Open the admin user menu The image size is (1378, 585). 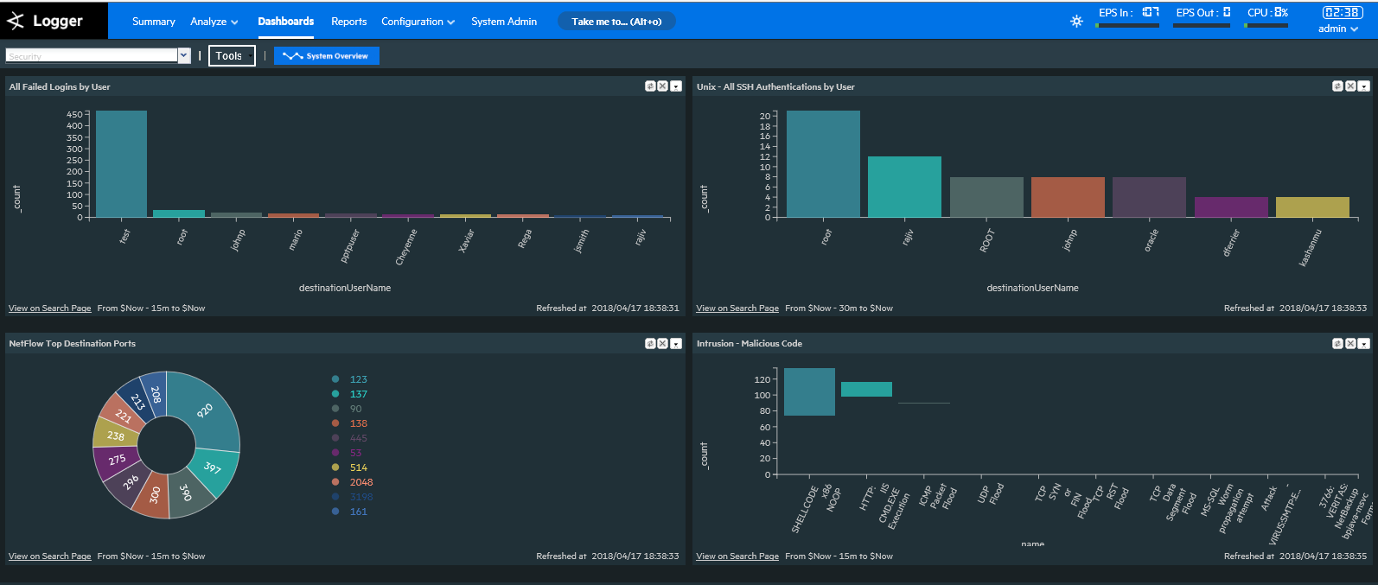click(1337, 29)
